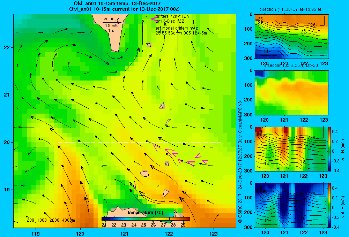Click the vel. E vertical color scale bar
The image size is (349, 237).
330,205
